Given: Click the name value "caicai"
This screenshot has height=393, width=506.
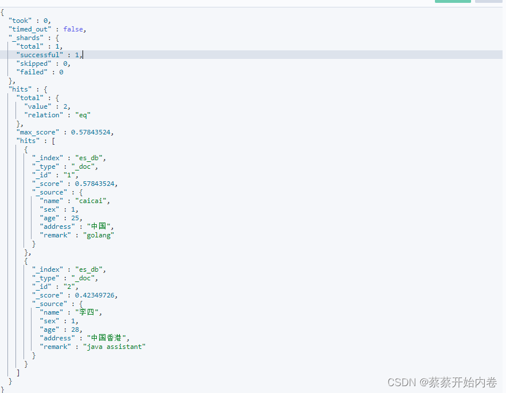Looking at the screenshot, I should (91, 201).
